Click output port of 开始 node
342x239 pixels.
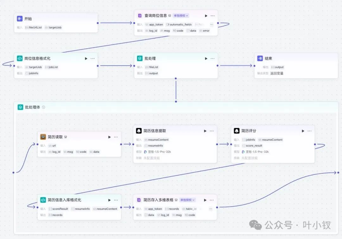point(98,23)
